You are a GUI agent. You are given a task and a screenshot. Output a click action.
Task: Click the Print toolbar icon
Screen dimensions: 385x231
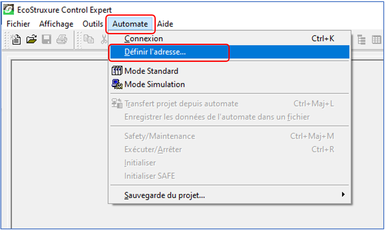tap(62, 39)
